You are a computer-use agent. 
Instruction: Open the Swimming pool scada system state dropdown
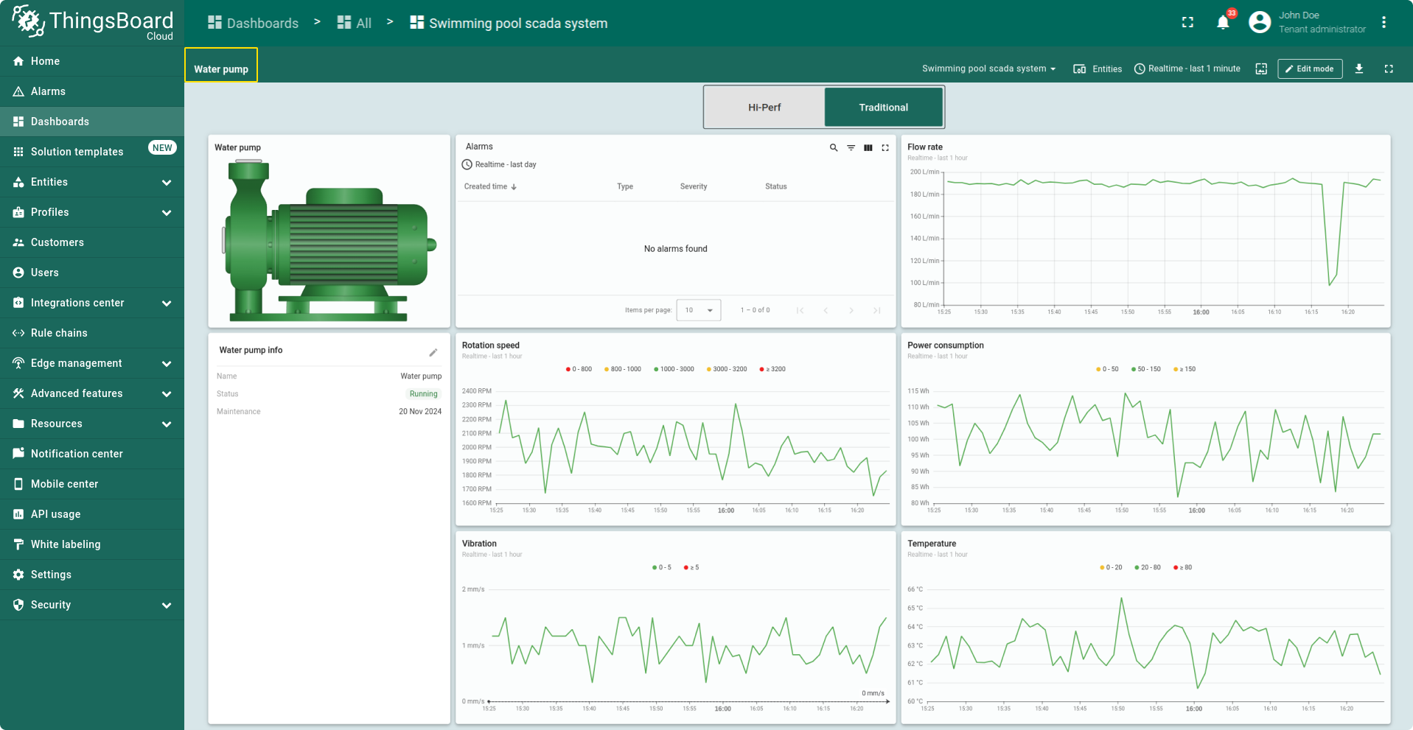pos(988,68)
